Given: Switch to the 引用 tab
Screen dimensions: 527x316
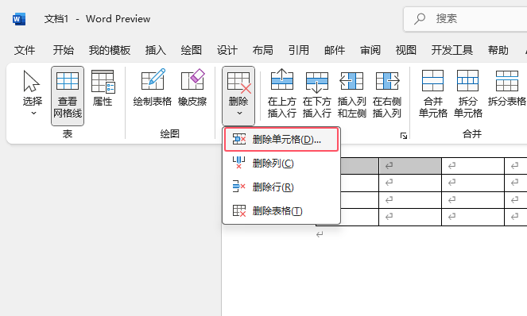Looking at the screenshot, I should tap(299, 50).
